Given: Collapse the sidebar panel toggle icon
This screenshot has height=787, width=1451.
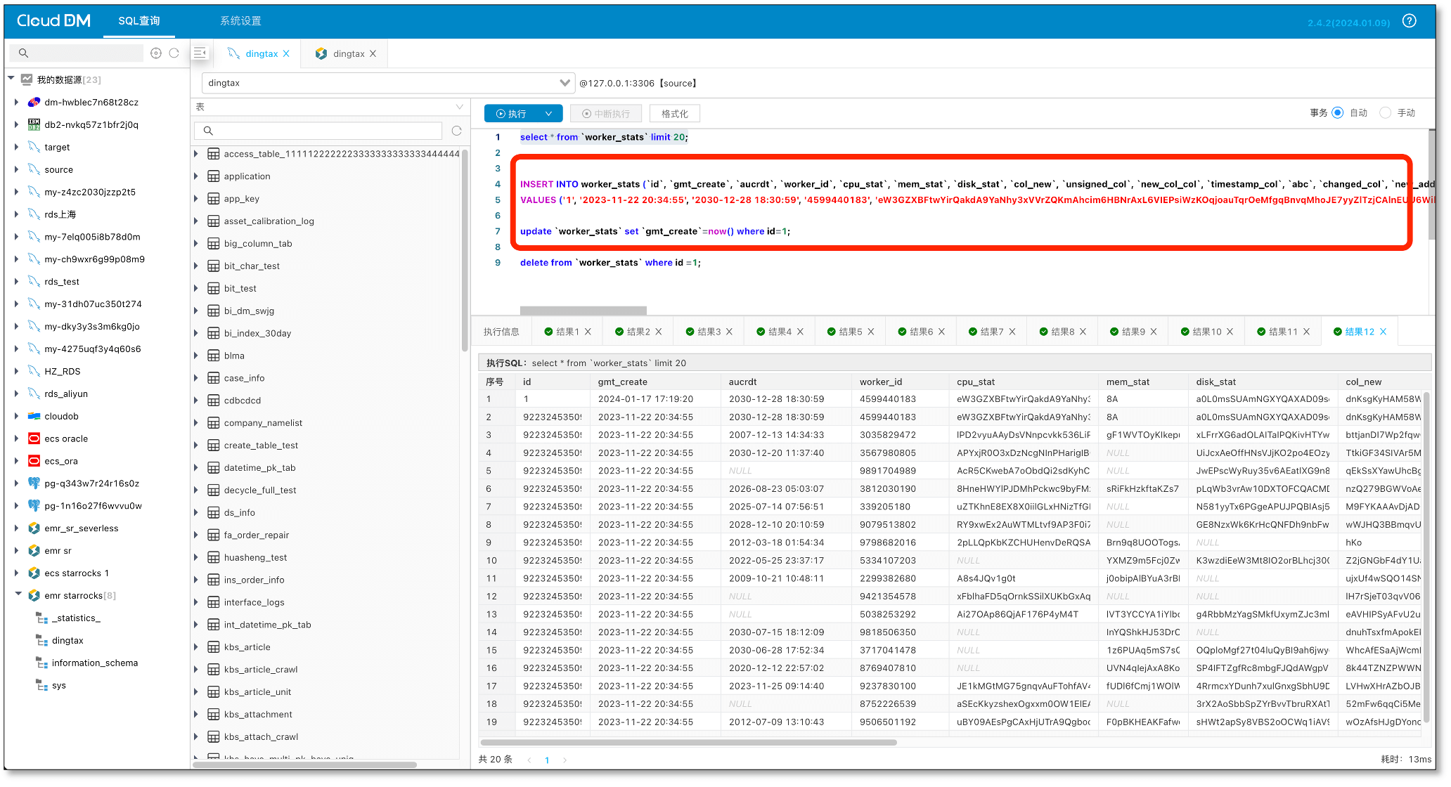Looking at the screenshot, I should tap(200, 53).
